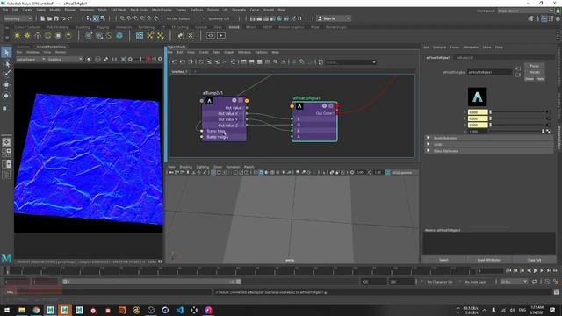Viewport: 562px width, 316px height.
Task: Toggle Snap to Projected Center
Action: pyautogui.click(x=142, y=18)
